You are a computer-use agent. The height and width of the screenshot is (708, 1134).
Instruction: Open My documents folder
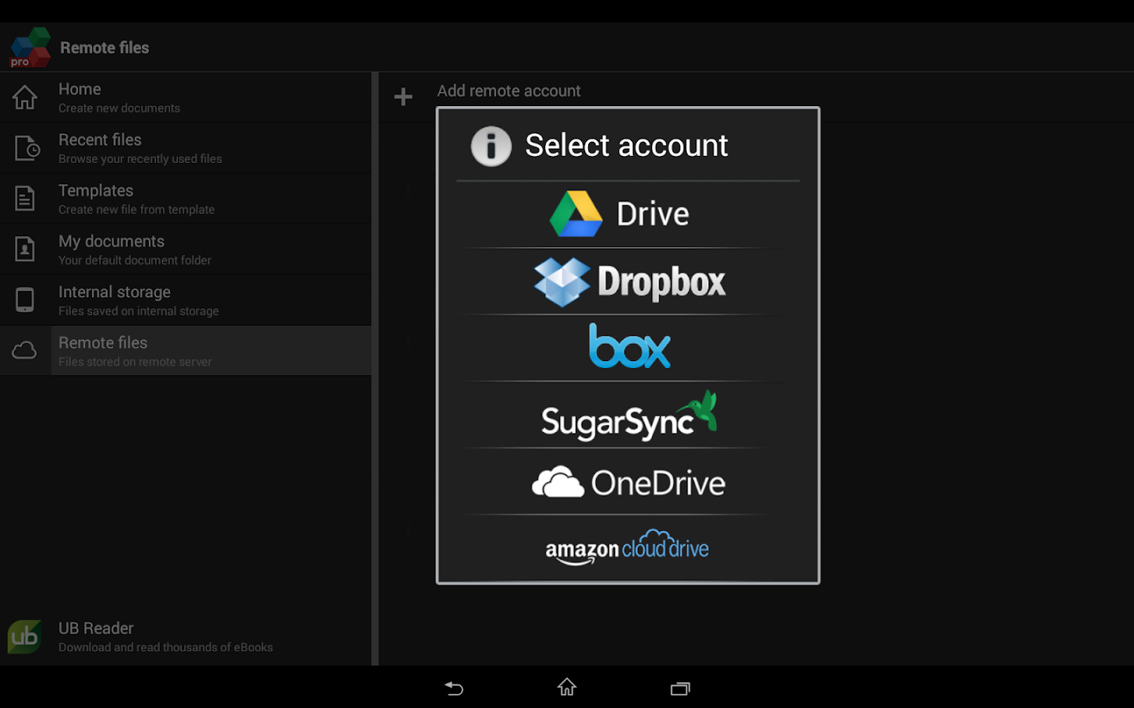(x=186, y=249)
